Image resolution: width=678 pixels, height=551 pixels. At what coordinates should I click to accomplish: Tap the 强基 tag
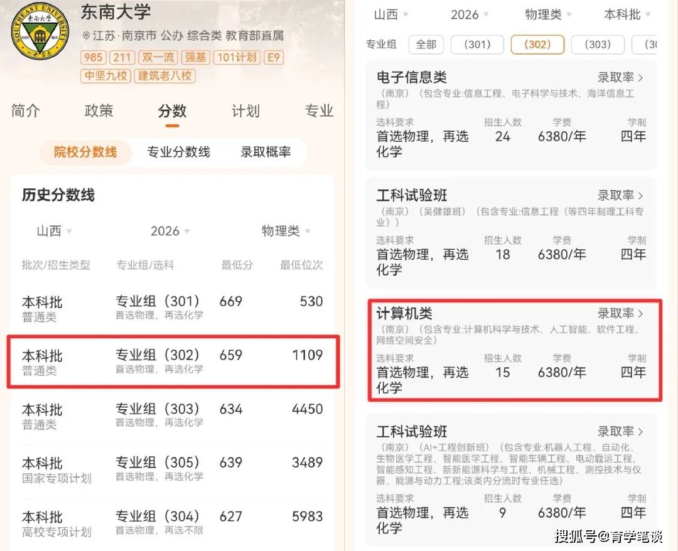[195, 58]
